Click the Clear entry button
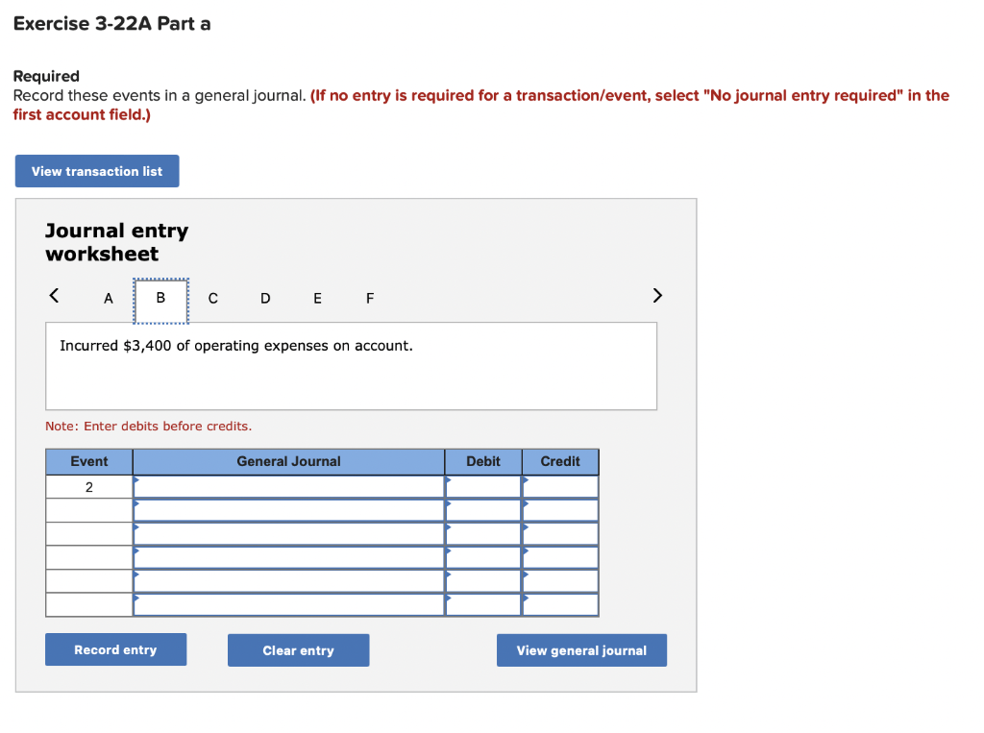The width and height of the screenshot is (984, 733). coord(298,649)
